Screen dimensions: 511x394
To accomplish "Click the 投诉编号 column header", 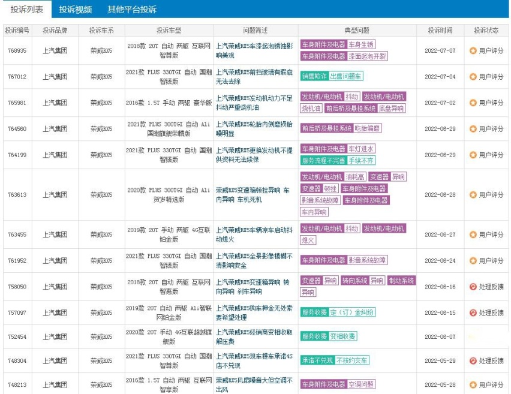I will 17,31.
